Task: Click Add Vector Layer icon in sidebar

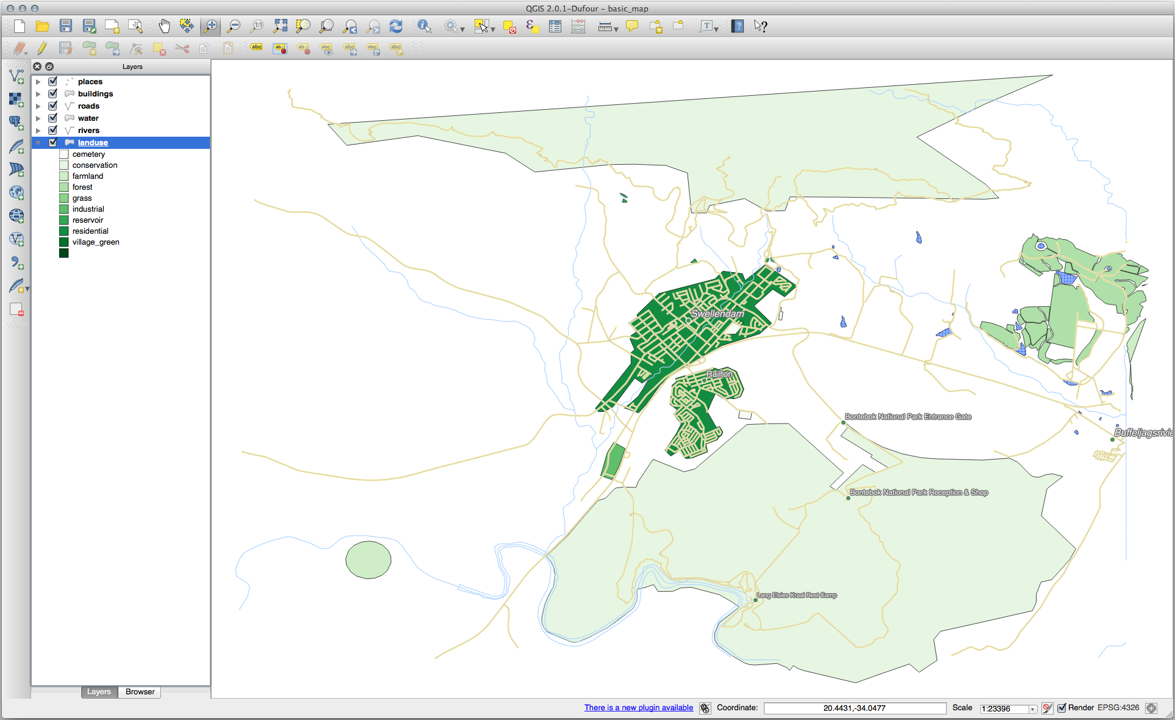Action: coord(16,76)
